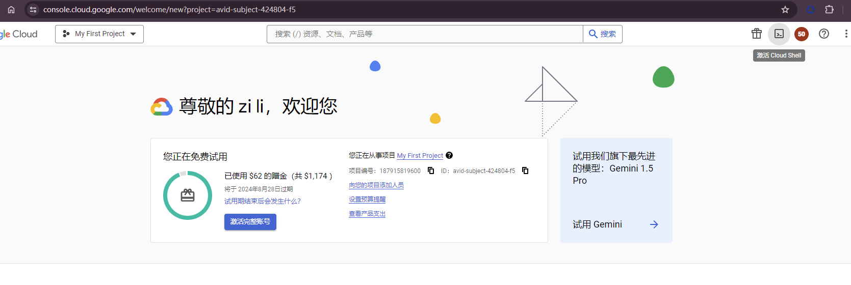Screen dimensions: 851x285
Task: Click the Google Cloud icon beside the welcome heading
Action: [x=162, y=107]
